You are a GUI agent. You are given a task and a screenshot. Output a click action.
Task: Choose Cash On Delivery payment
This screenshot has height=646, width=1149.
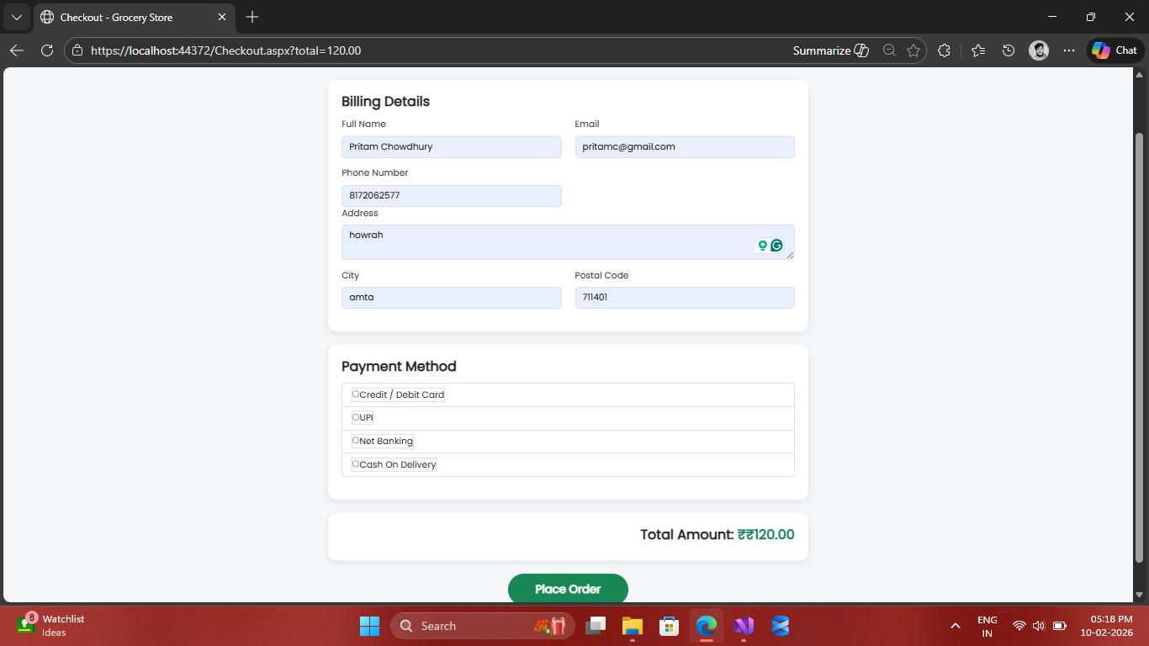[356, 464]
